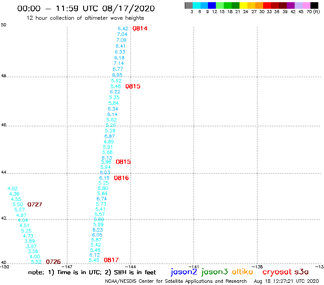Click the 7.04 wave height value
The width and height of the screenshot is (324, 285).
coord(122,34)
